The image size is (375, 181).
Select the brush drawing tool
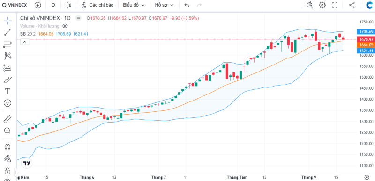(x=7, y=80)
